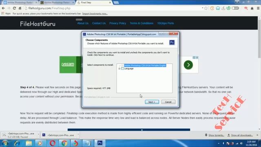Click the black bag extension icon
The height and width of the screenshot is (147, 261).
[252, 8]
